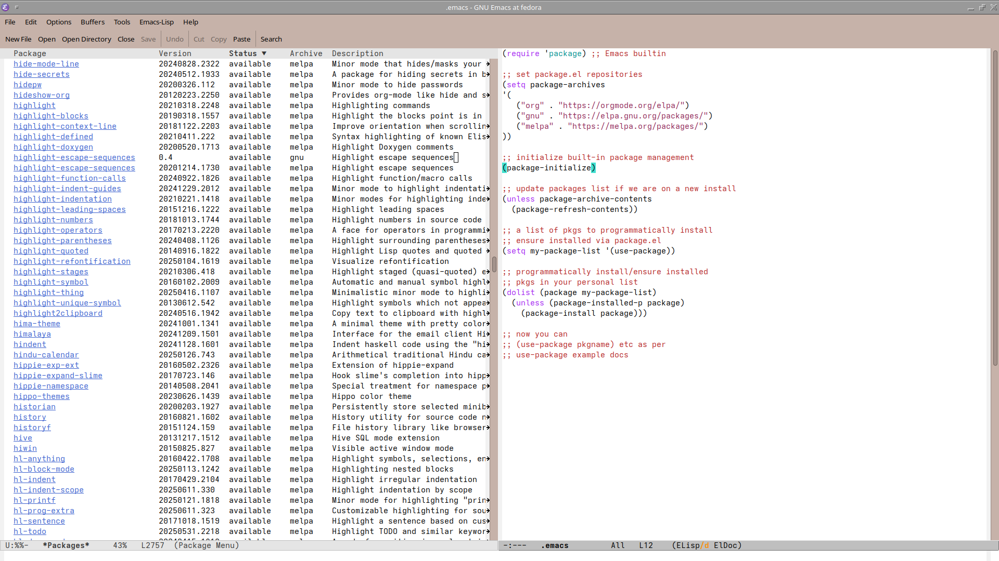
Task: Open the hippo-themes package link
Action: (42, 396)
